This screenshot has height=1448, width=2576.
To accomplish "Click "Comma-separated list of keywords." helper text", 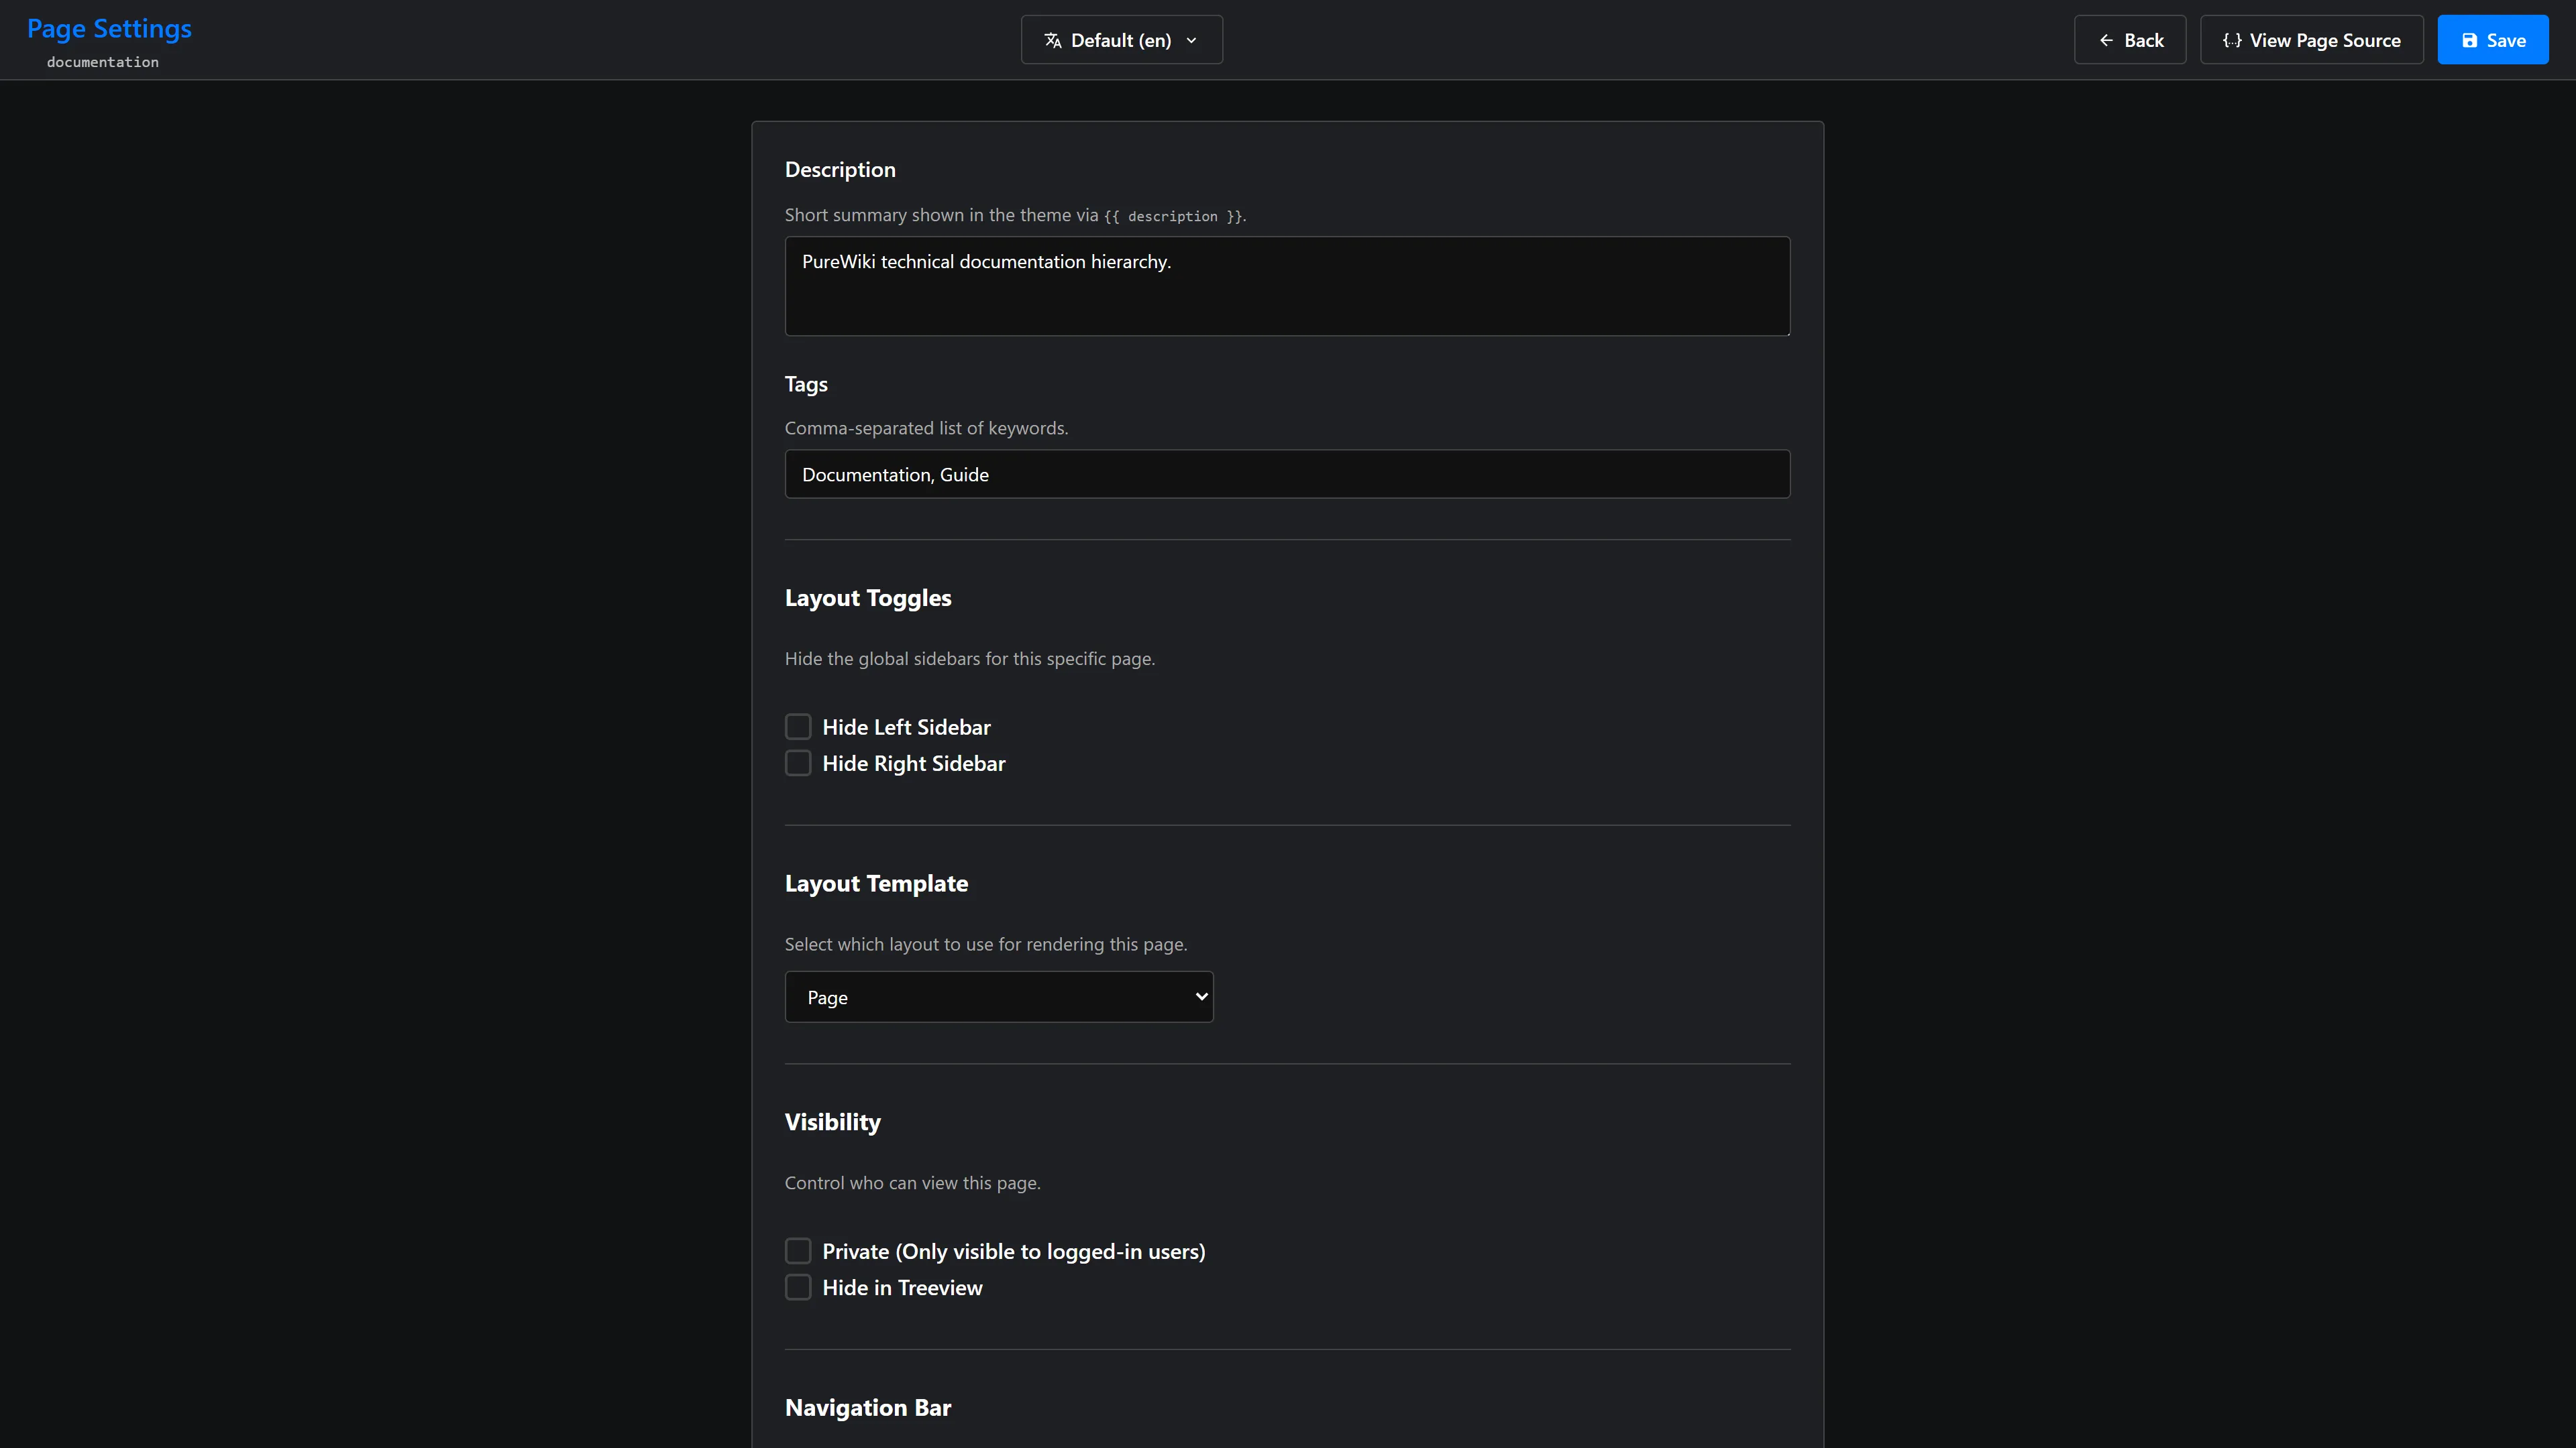I will pos(926,428).
